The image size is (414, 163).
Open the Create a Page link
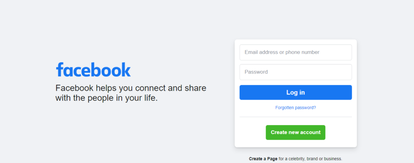tap(263, 159)
